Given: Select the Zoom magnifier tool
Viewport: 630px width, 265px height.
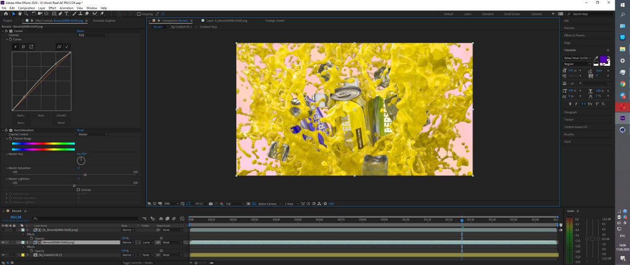Looking at the screenshot, I should click(25, 14).
